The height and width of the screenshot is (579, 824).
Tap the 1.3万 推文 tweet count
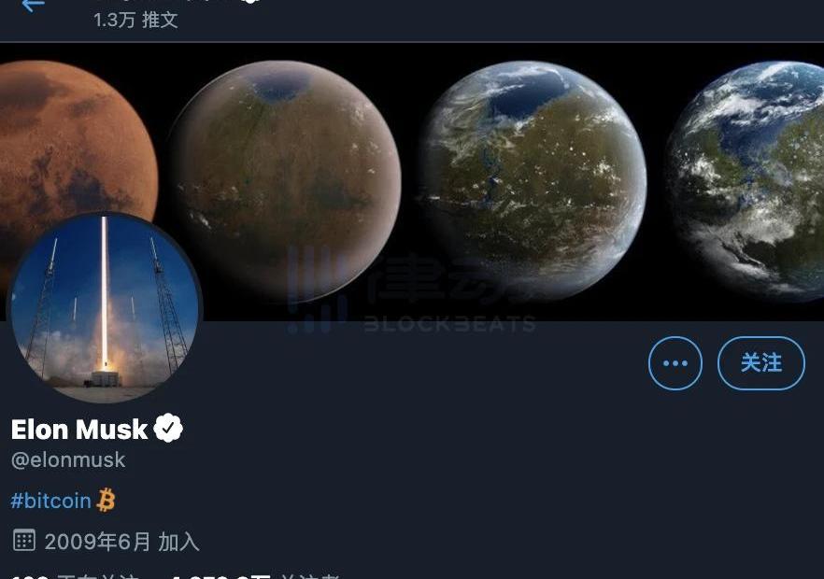tap(136, 20)
